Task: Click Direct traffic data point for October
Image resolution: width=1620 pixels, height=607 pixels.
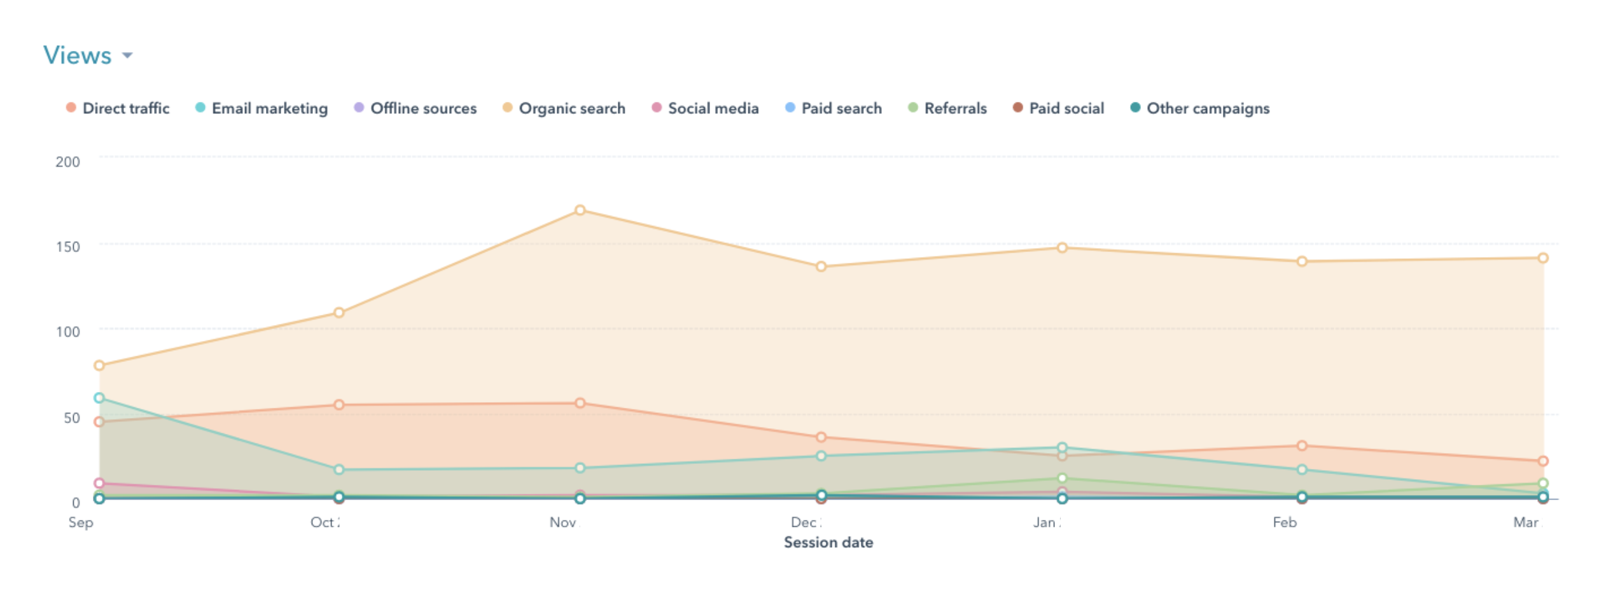Action: coord(339,405)
